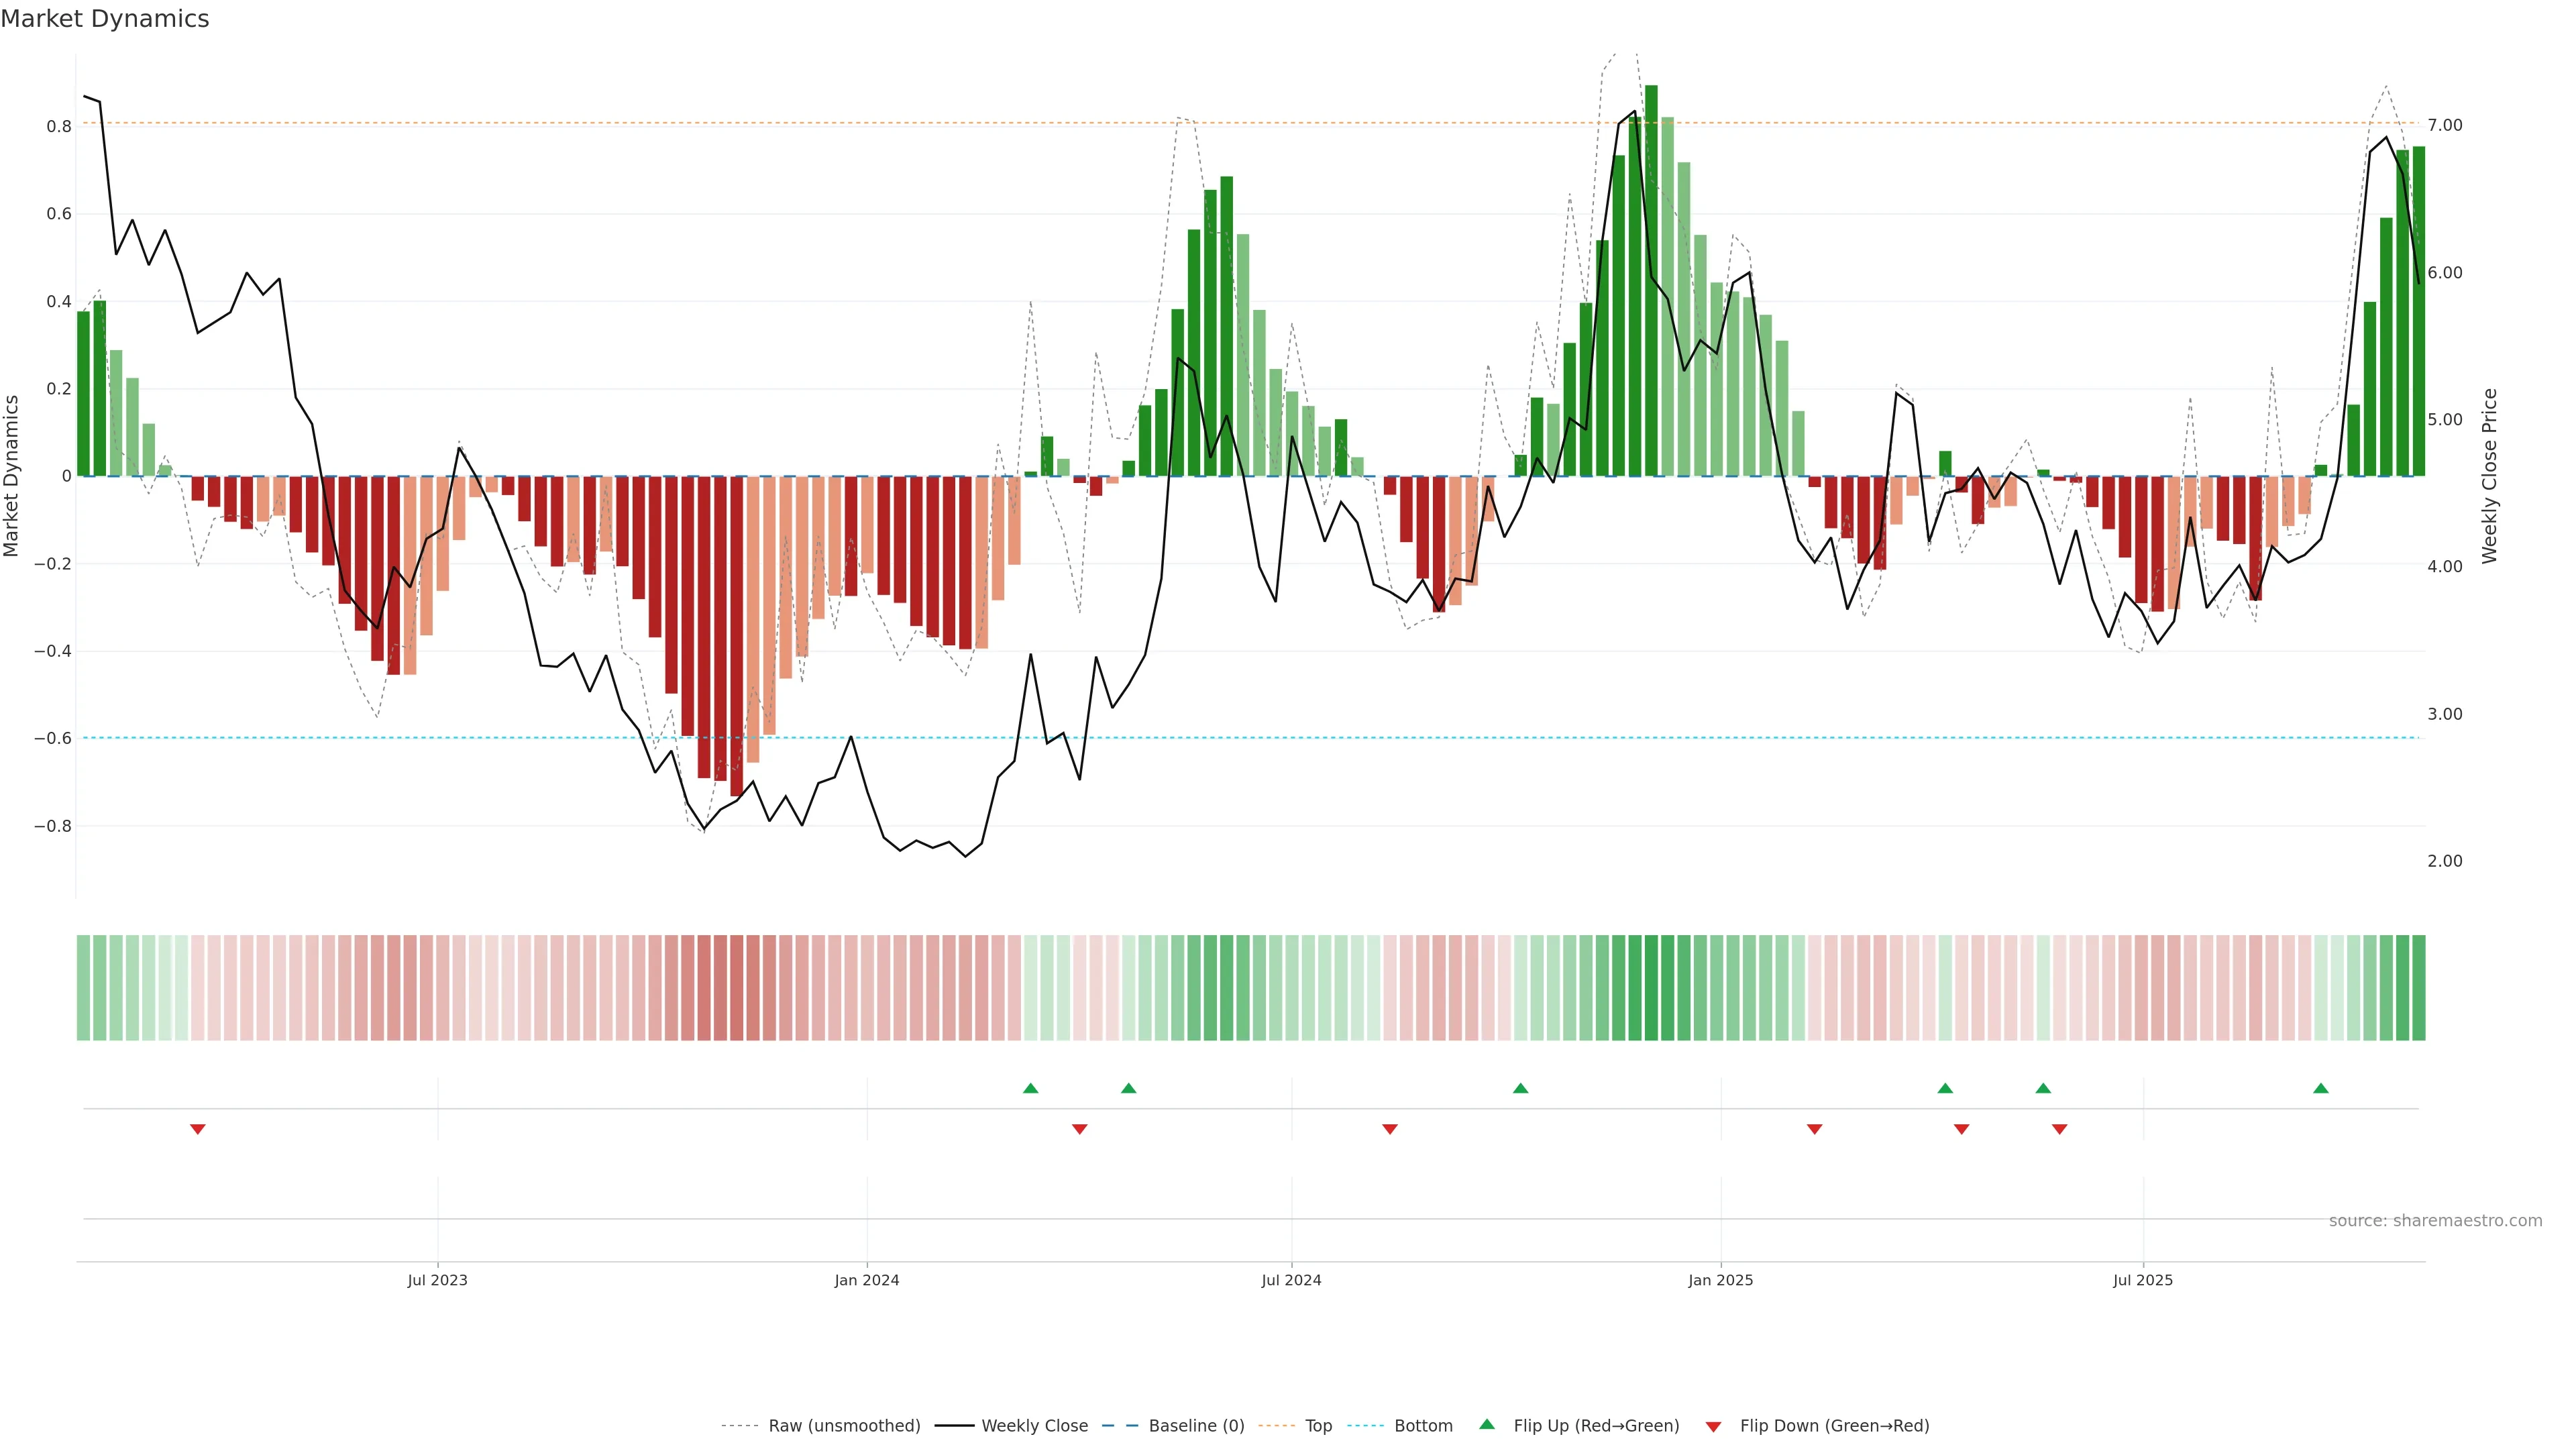
Task: Click red triangle icon in Flip Down legend entry
Action: (1713, 1426)
